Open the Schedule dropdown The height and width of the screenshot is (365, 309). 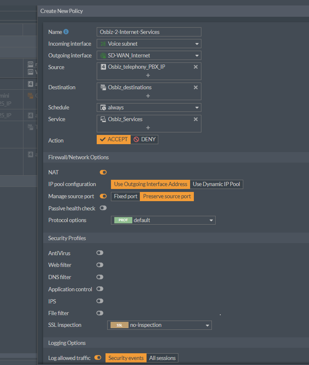tap(149, 107)
